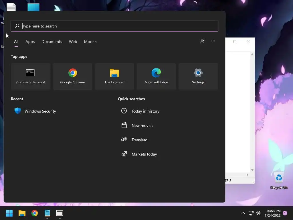Screen dimensions: 293x220
Task: Open Settings tile in Top apps
Action: tap(198, 76)
